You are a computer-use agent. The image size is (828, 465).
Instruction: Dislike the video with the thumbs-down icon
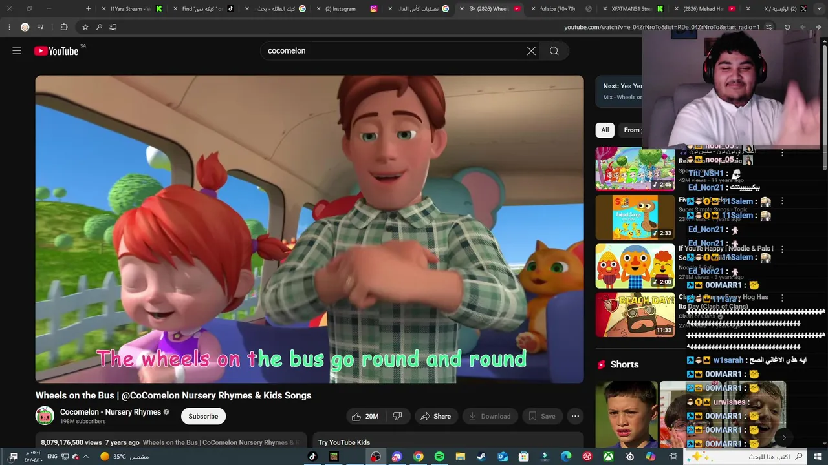click(398, 416)
